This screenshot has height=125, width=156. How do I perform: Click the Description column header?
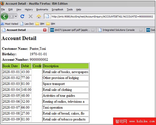pyautogui.click(x=65, y=66)
